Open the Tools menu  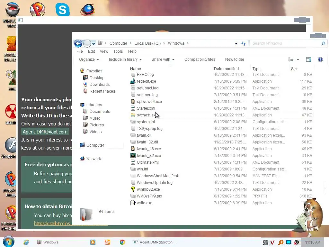(118, 51)
